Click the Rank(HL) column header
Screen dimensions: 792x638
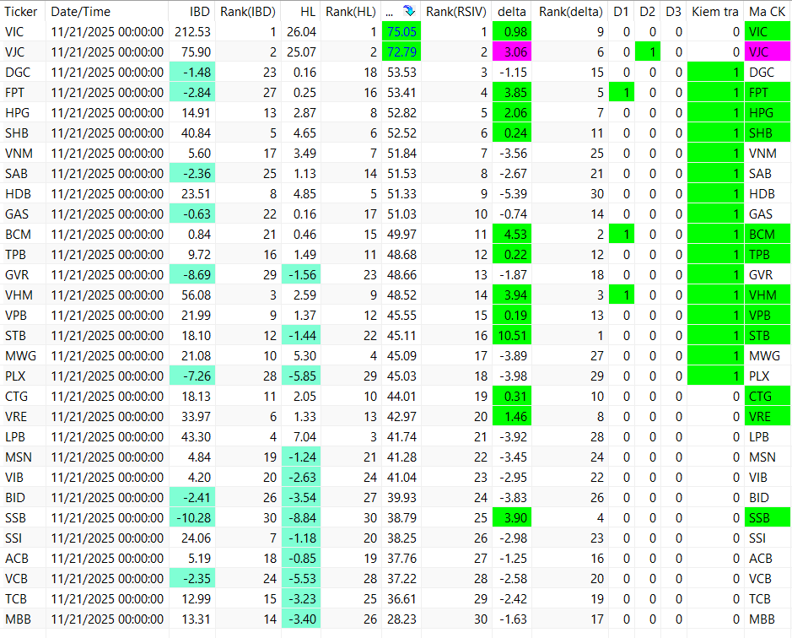click(351, 11)
